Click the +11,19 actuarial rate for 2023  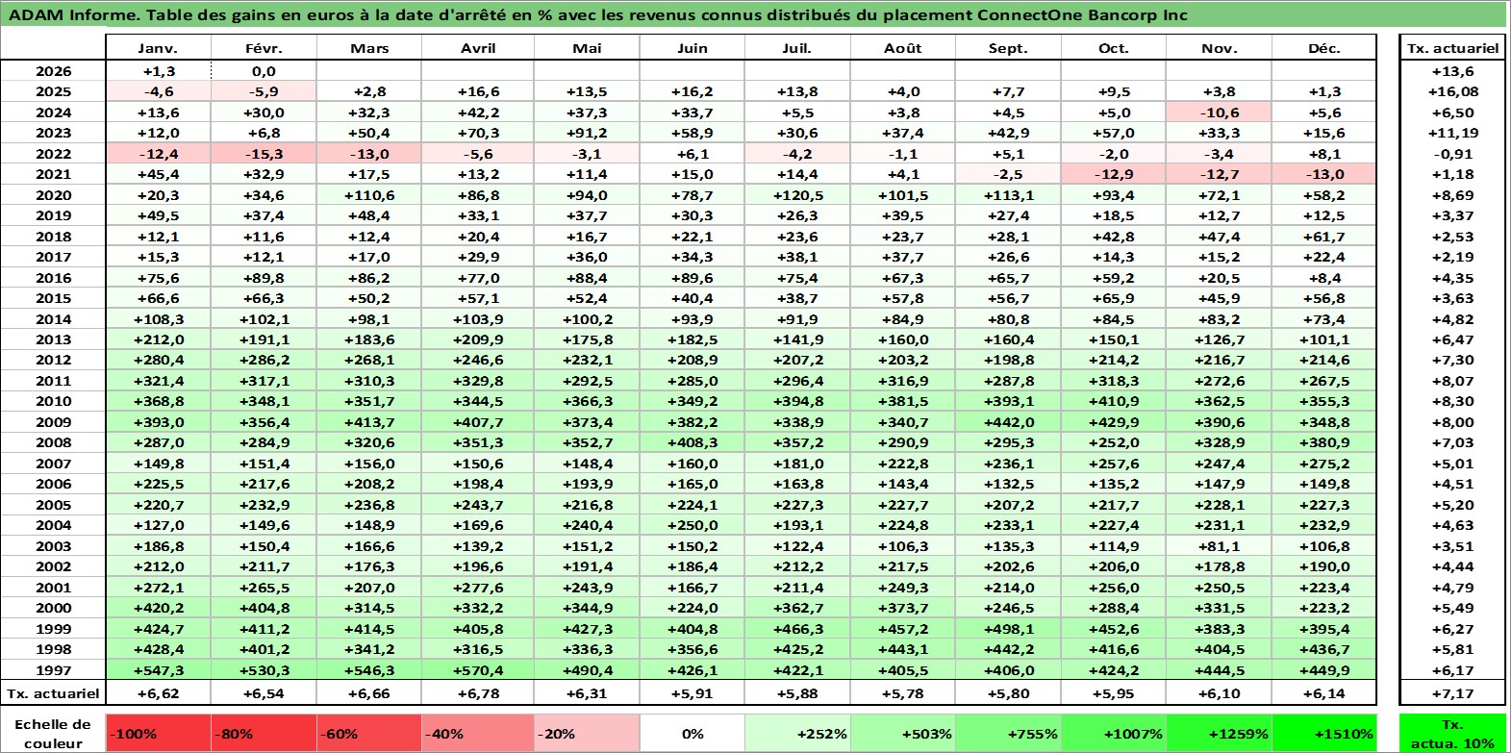point(1452,133)
